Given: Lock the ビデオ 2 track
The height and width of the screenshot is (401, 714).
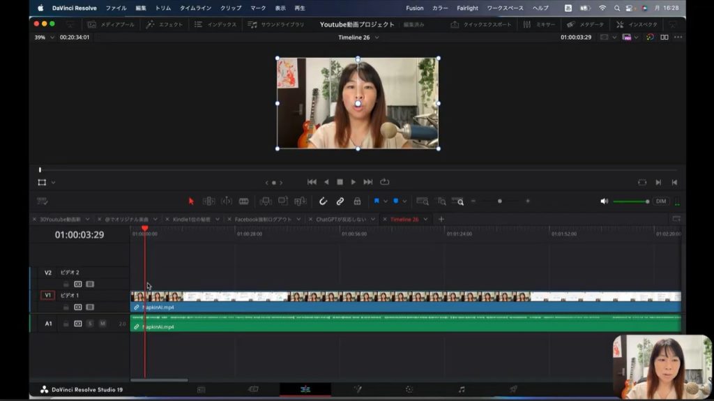Looking at the screenshot, I should pyautogui.click(x=66, y=284).
